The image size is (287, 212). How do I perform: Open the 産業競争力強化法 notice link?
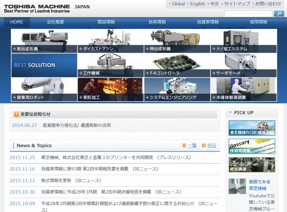[x=76, y=125]
